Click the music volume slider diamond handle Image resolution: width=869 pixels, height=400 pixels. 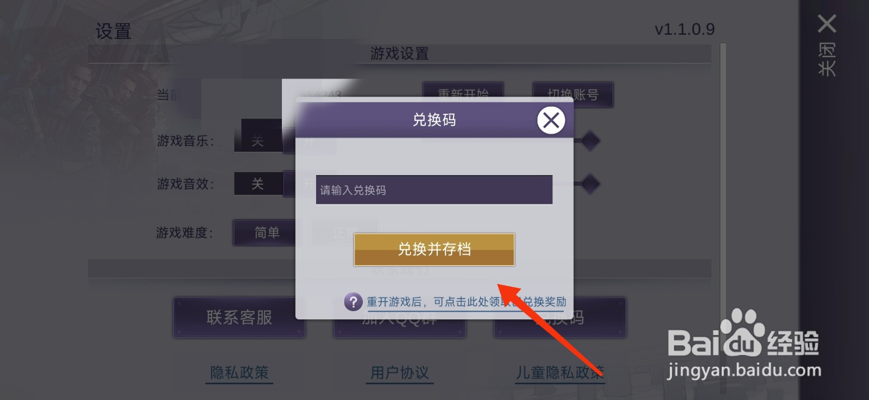click(590, 141)
